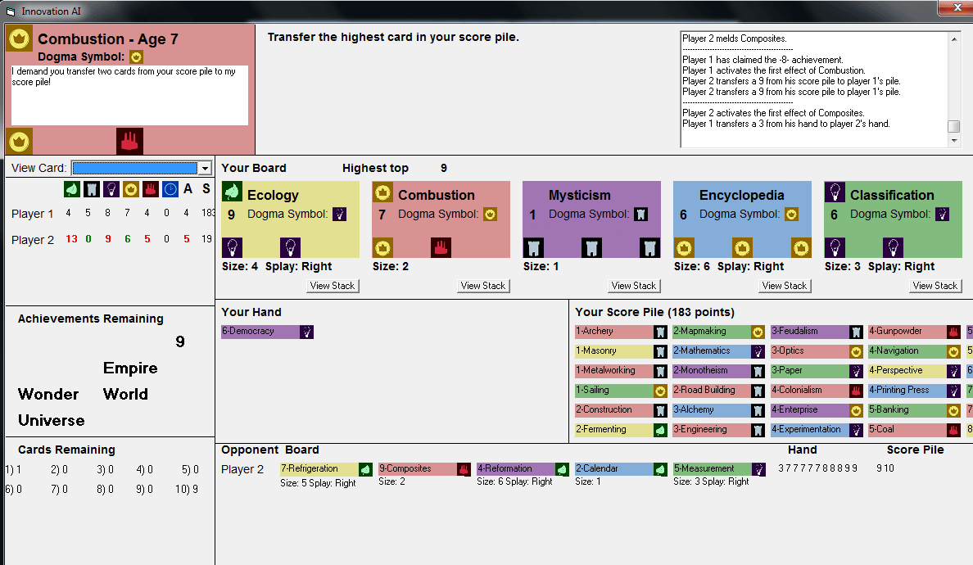
Task: Click the purple lightbulb icon in stats header
Action: click(111, 189)
